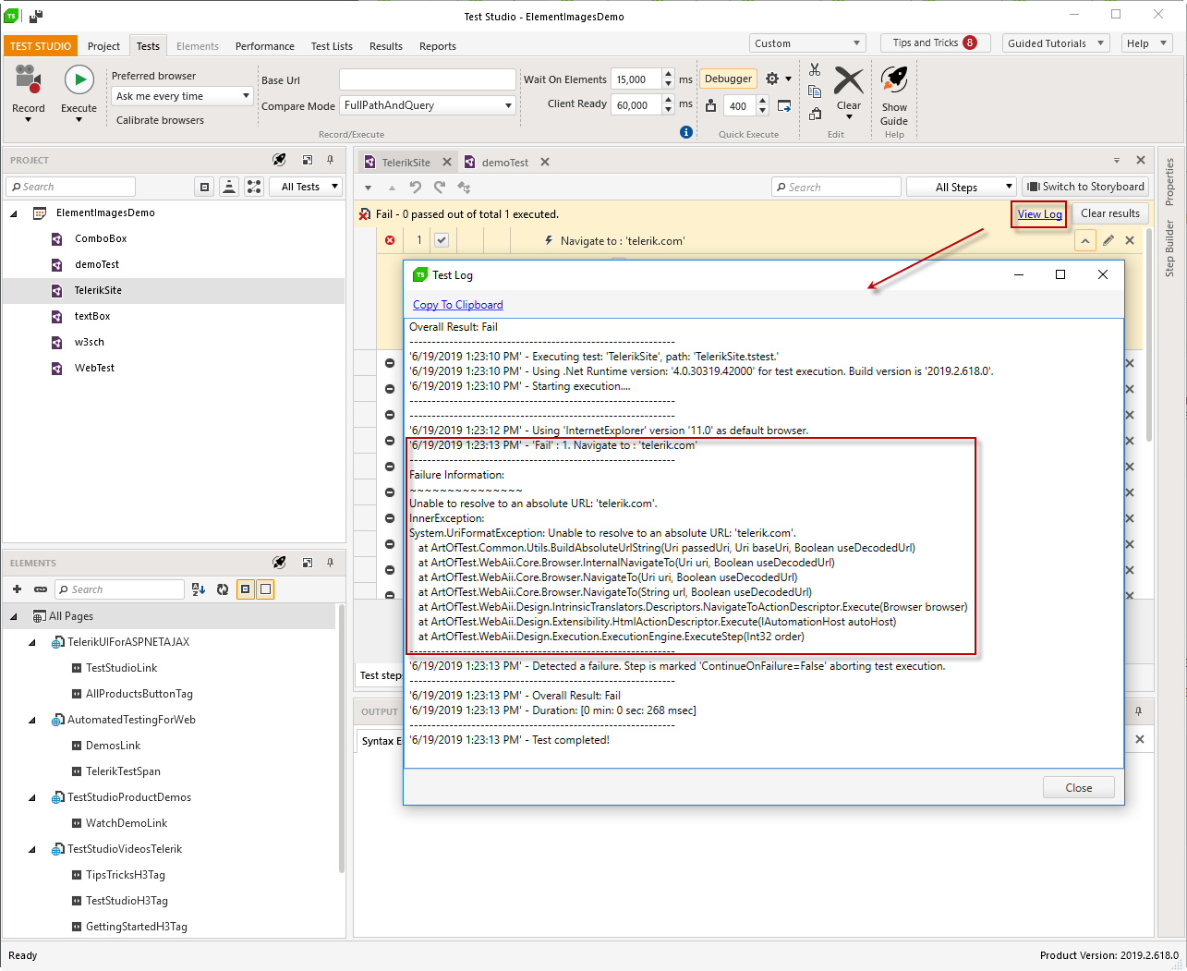Start recording with the Record camera icon
The width and height of the screenshot is (1187, 971).
click(28, 80)
